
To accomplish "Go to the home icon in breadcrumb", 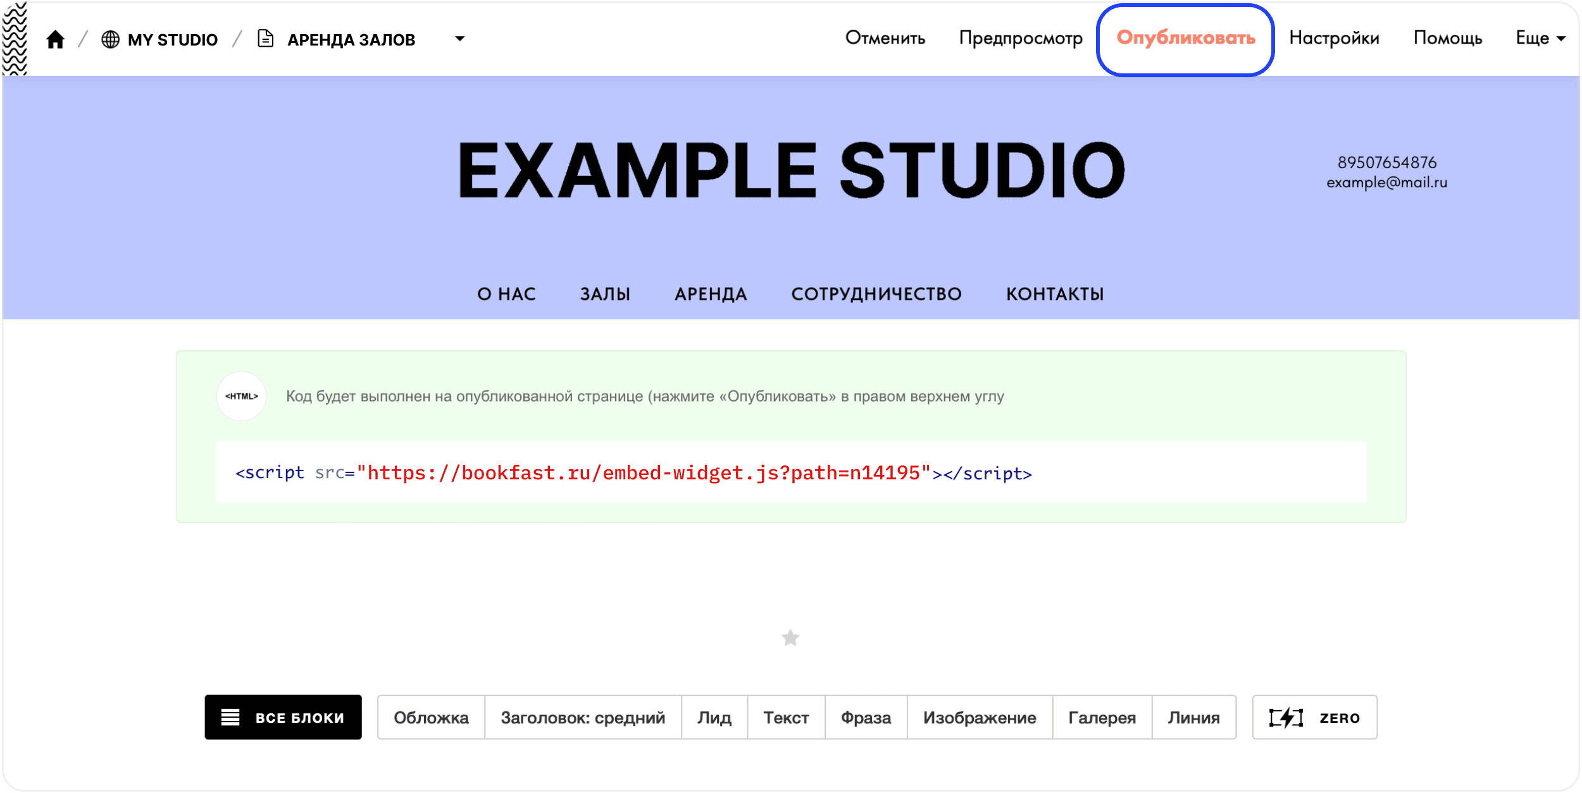I will coord(55,39).
